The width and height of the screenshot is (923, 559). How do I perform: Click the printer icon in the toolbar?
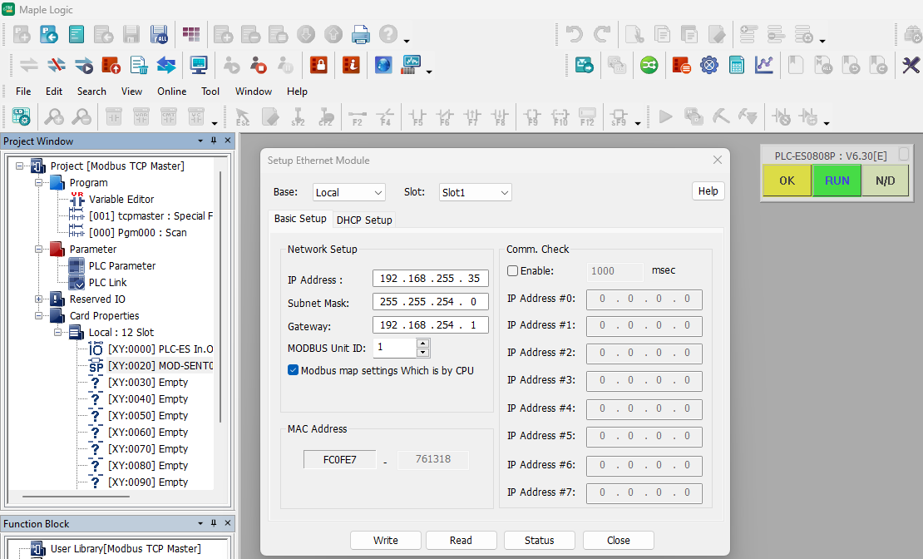click(360, 35)
